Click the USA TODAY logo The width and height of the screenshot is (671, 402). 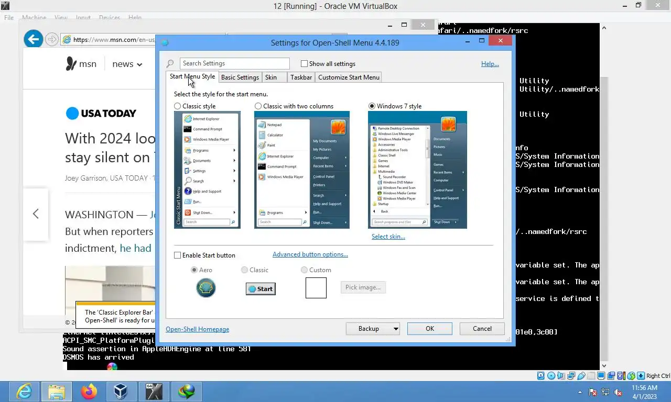tap(101, 113)
